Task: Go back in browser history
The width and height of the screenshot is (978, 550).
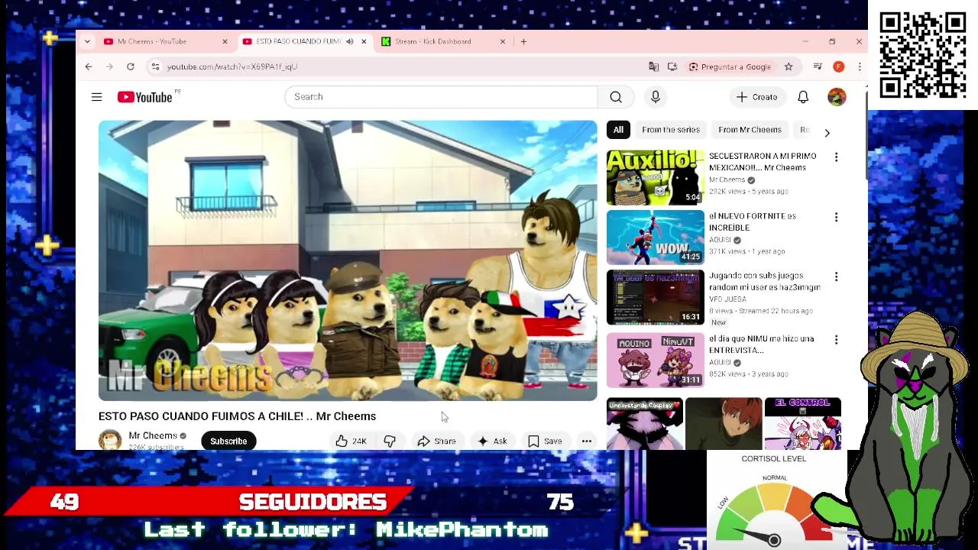Action: click(x=89, y=66)
